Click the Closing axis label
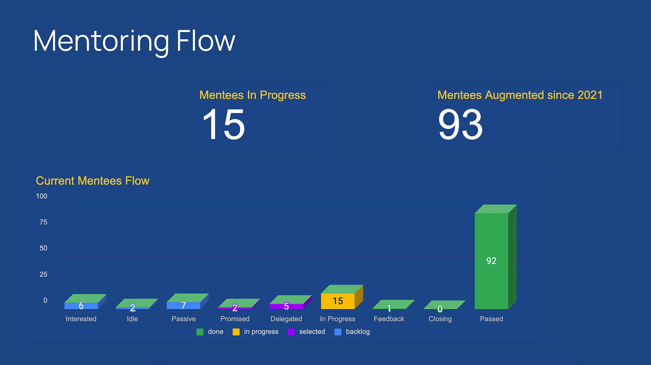 click(440, 319)
